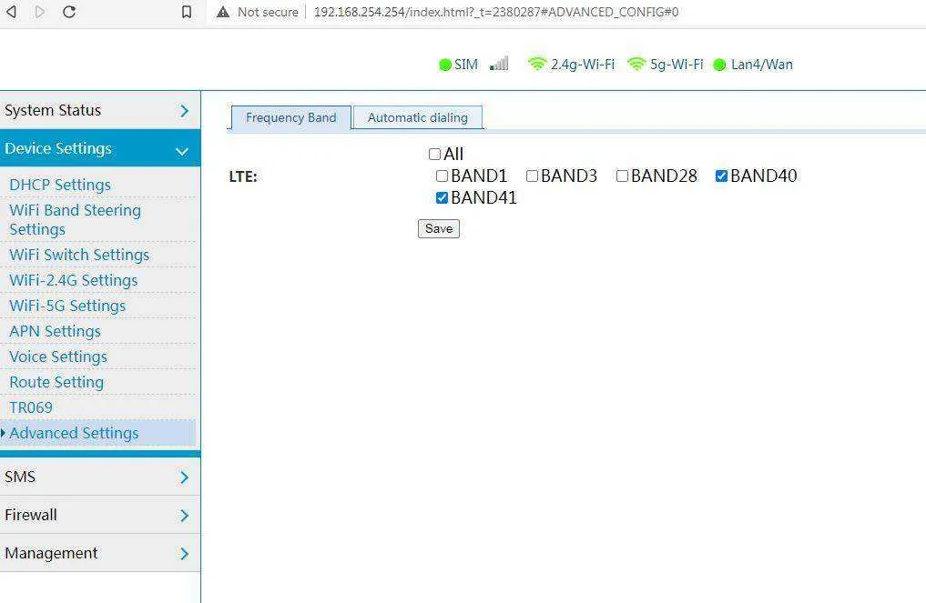Click the LTE: label text

pos(243,176)
